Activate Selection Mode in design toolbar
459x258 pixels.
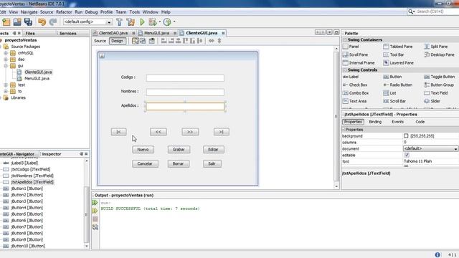[x=136, y=41]
